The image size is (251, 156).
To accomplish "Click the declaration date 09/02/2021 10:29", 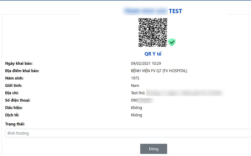I will coord(146,63).
